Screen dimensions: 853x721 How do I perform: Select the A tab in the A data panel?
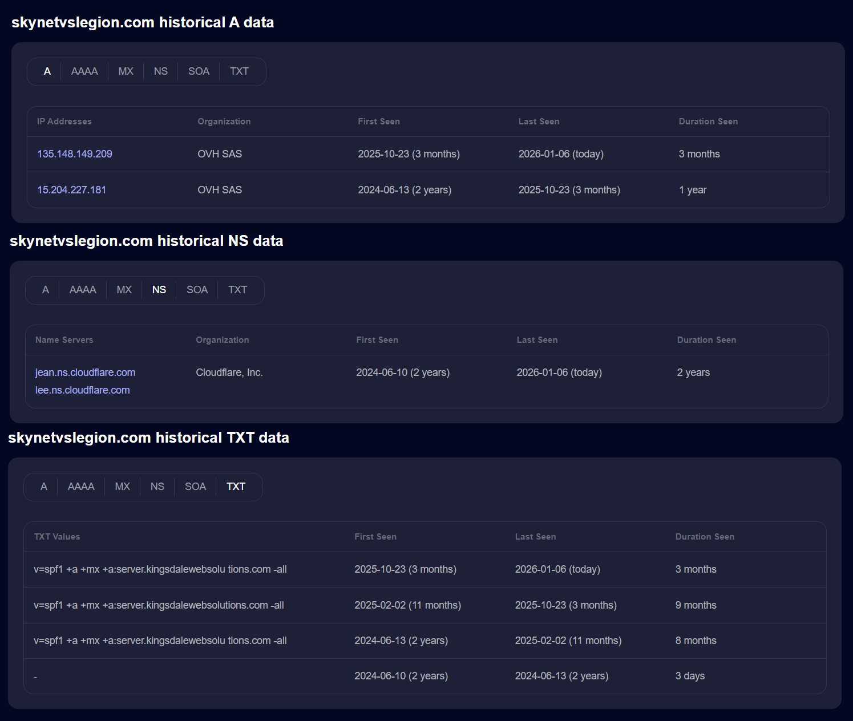[x=47, y=71]
